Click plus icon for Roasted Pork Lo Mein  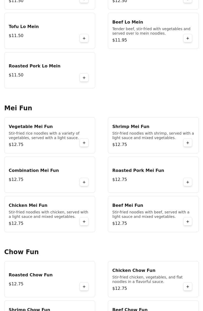point(84,78)
